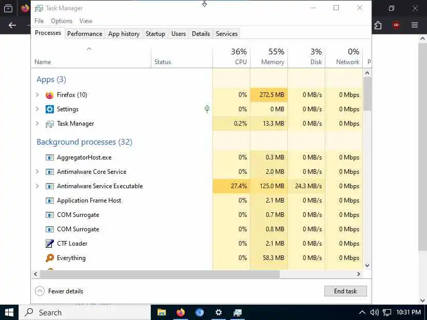This screenshot has height=320, width=427.
Task: Click the process list scroll down arrow
Action: 367,265
